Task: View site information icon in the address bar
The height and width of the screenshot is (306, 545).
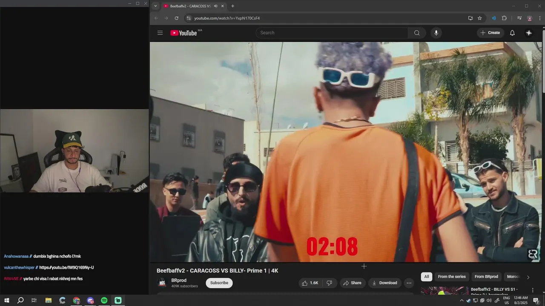Action: coord(189,18)
